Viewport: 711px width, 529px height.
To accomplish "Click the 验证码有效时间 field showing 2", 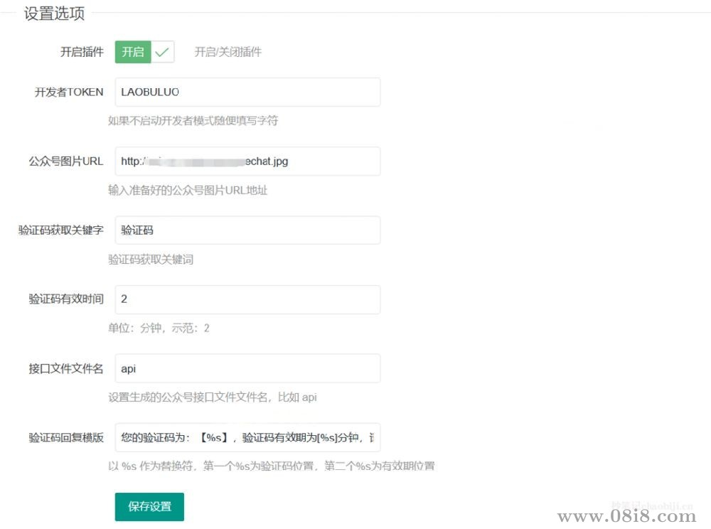I will (247, 299).
